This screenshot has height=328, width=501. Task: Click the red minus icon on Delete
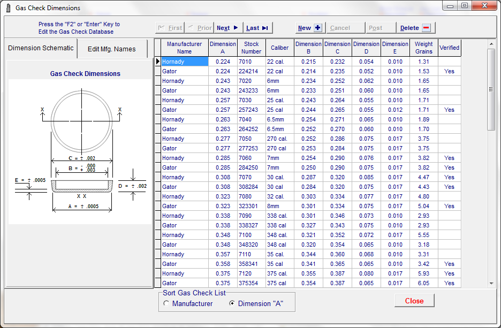click(426, 28)
